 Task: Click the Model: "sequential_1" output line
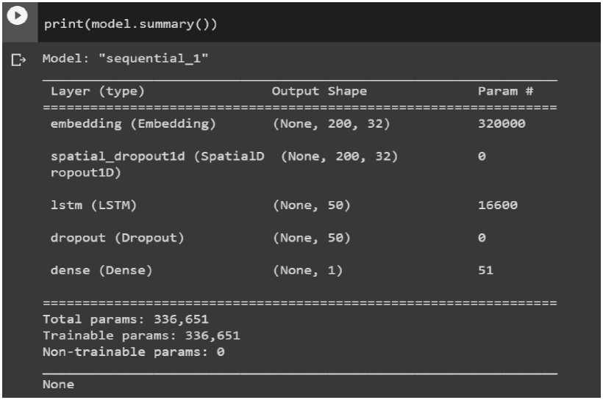tap(126, 59)
